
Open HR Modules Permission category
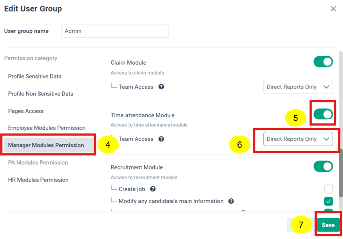(x=38, y=180)
